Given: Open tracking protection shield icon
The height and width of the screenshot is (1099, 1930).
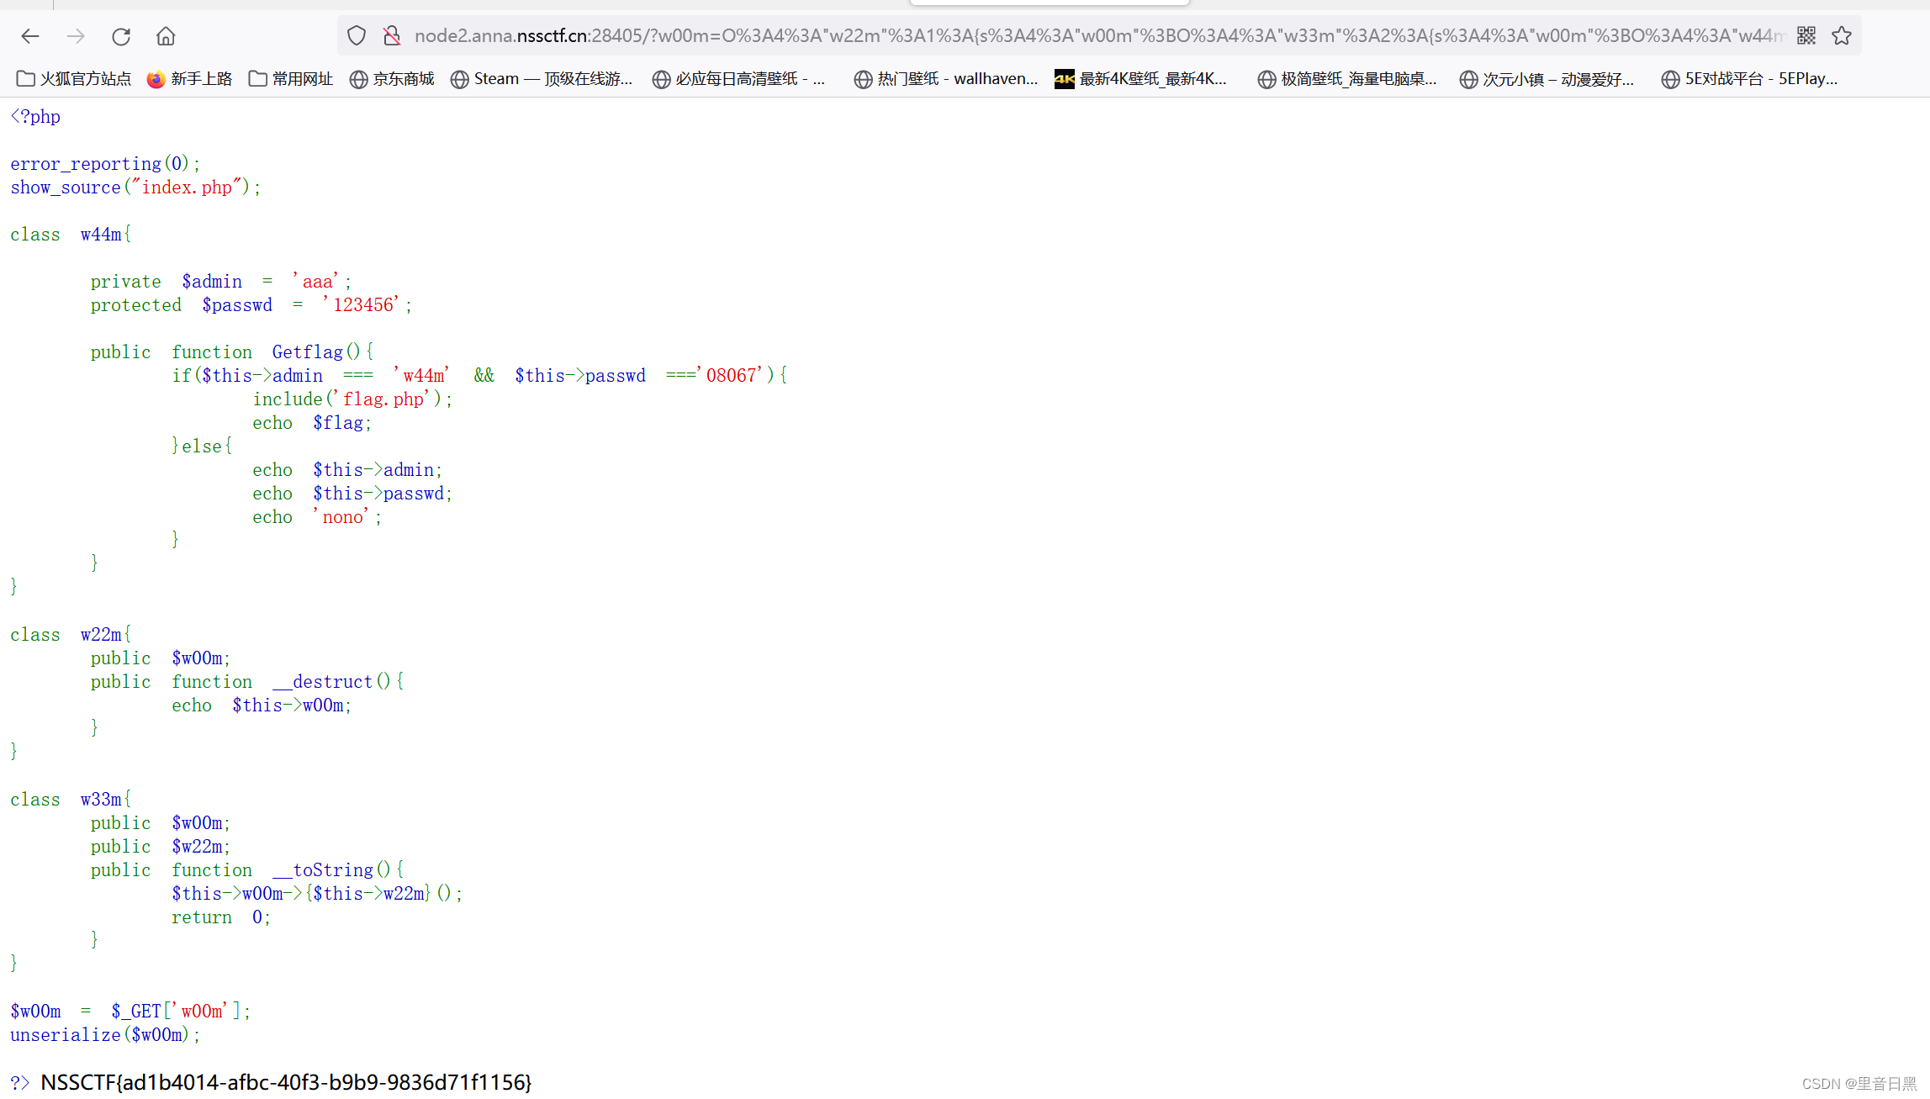Looking at the screenshot, I should click(x=357, y=35).
